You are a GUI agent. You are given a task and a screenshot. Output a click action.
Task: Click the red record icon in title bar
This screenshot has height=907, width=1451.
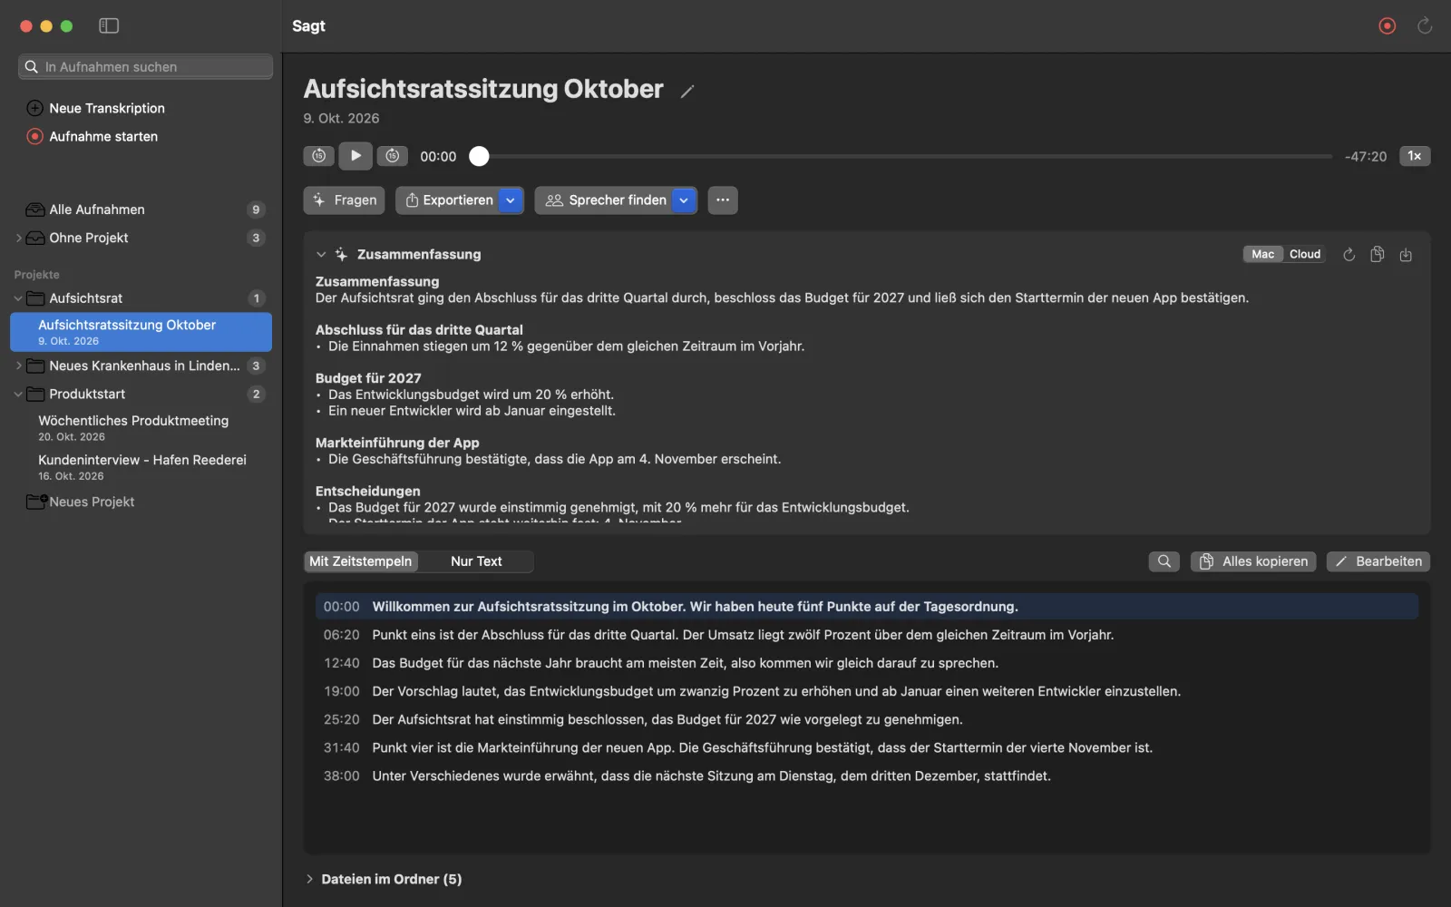point(1387,25)
